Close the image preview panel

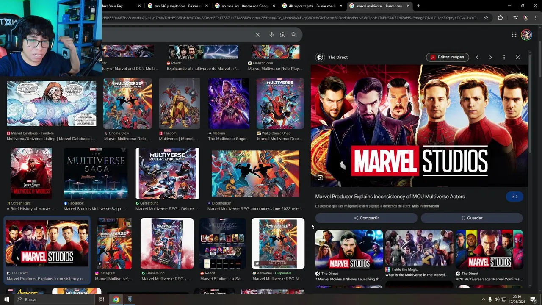tap(517, 57)
